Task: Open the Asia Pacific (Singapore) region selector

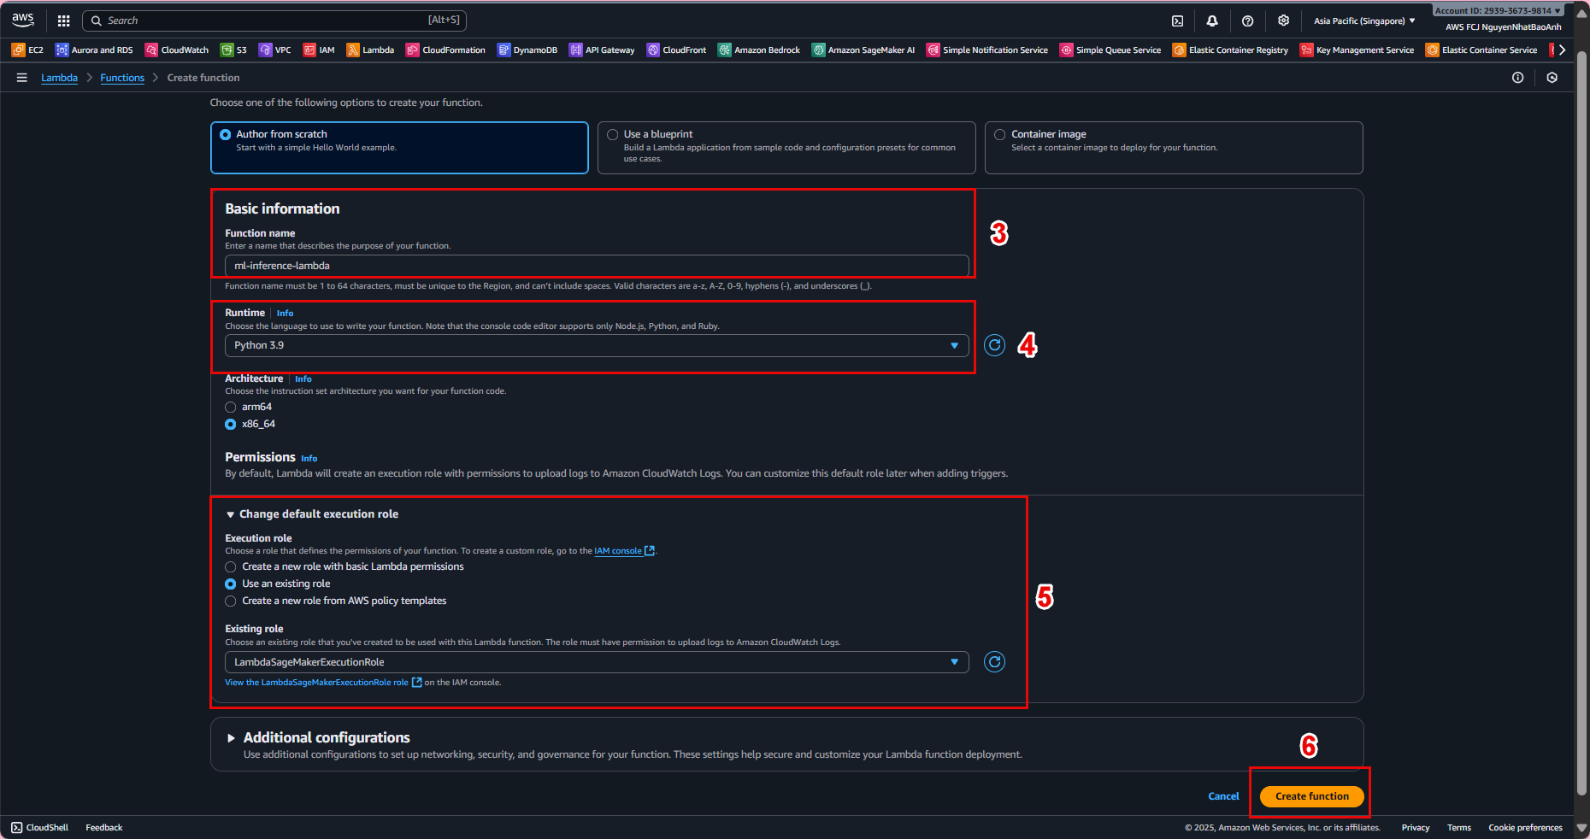Action: [1364, 21]
